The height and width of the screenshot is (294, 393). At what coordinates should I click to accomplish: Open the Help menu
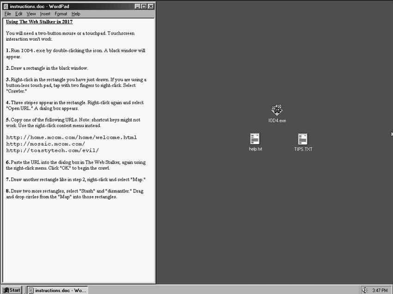coord(76,14)
